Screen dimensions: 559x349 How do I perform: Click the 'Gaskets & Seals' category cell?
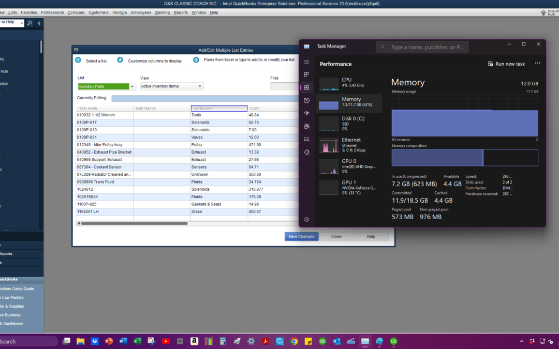(x=219, y=204)
